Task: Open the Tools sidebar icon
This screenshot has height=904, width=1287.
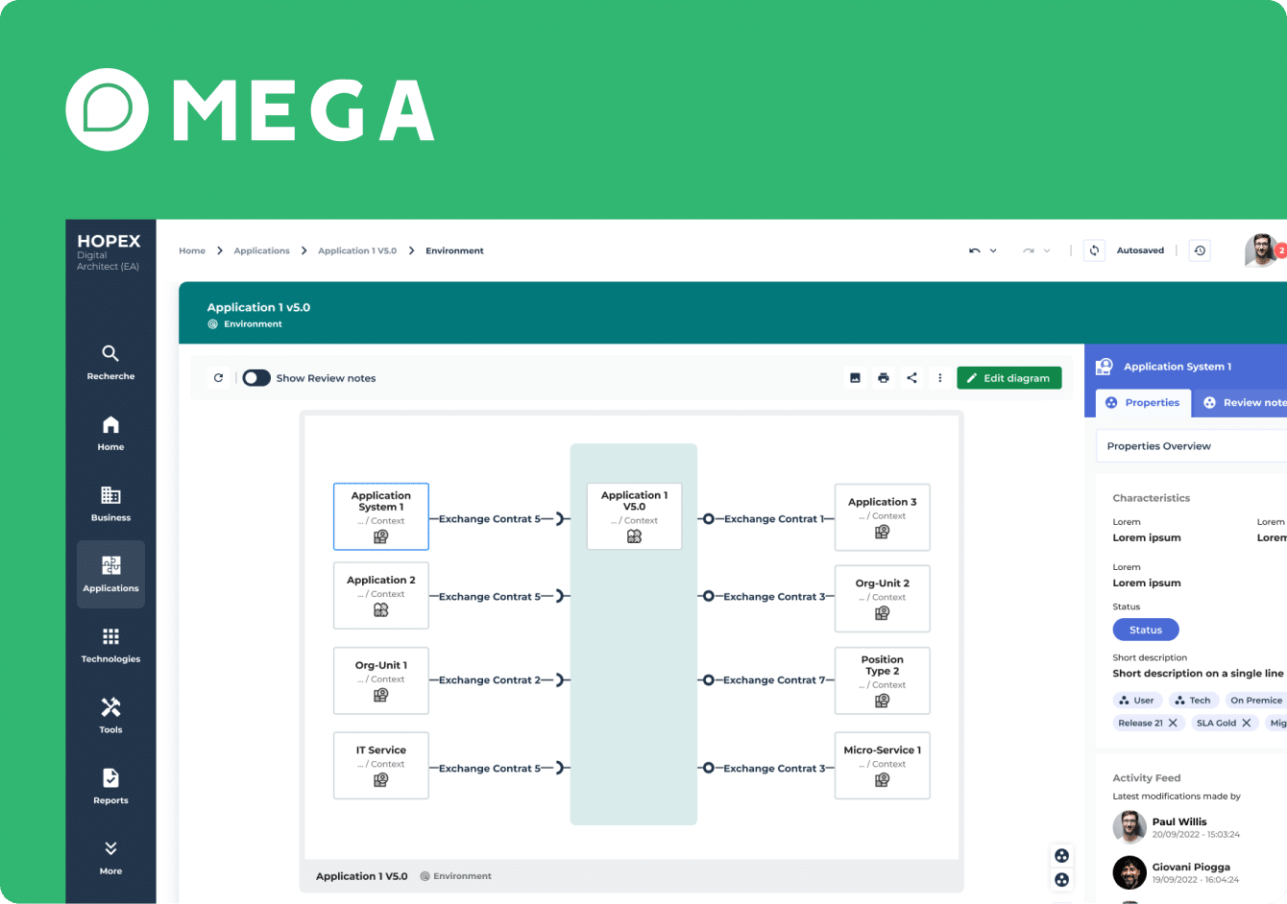Action: [x=110, y=707]
